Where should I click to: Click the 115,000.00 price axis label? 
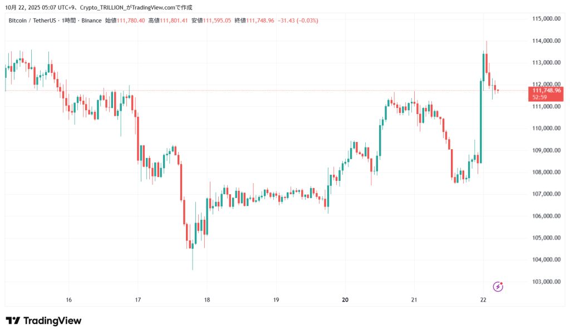pyautogui.click(x=546, y=19)
